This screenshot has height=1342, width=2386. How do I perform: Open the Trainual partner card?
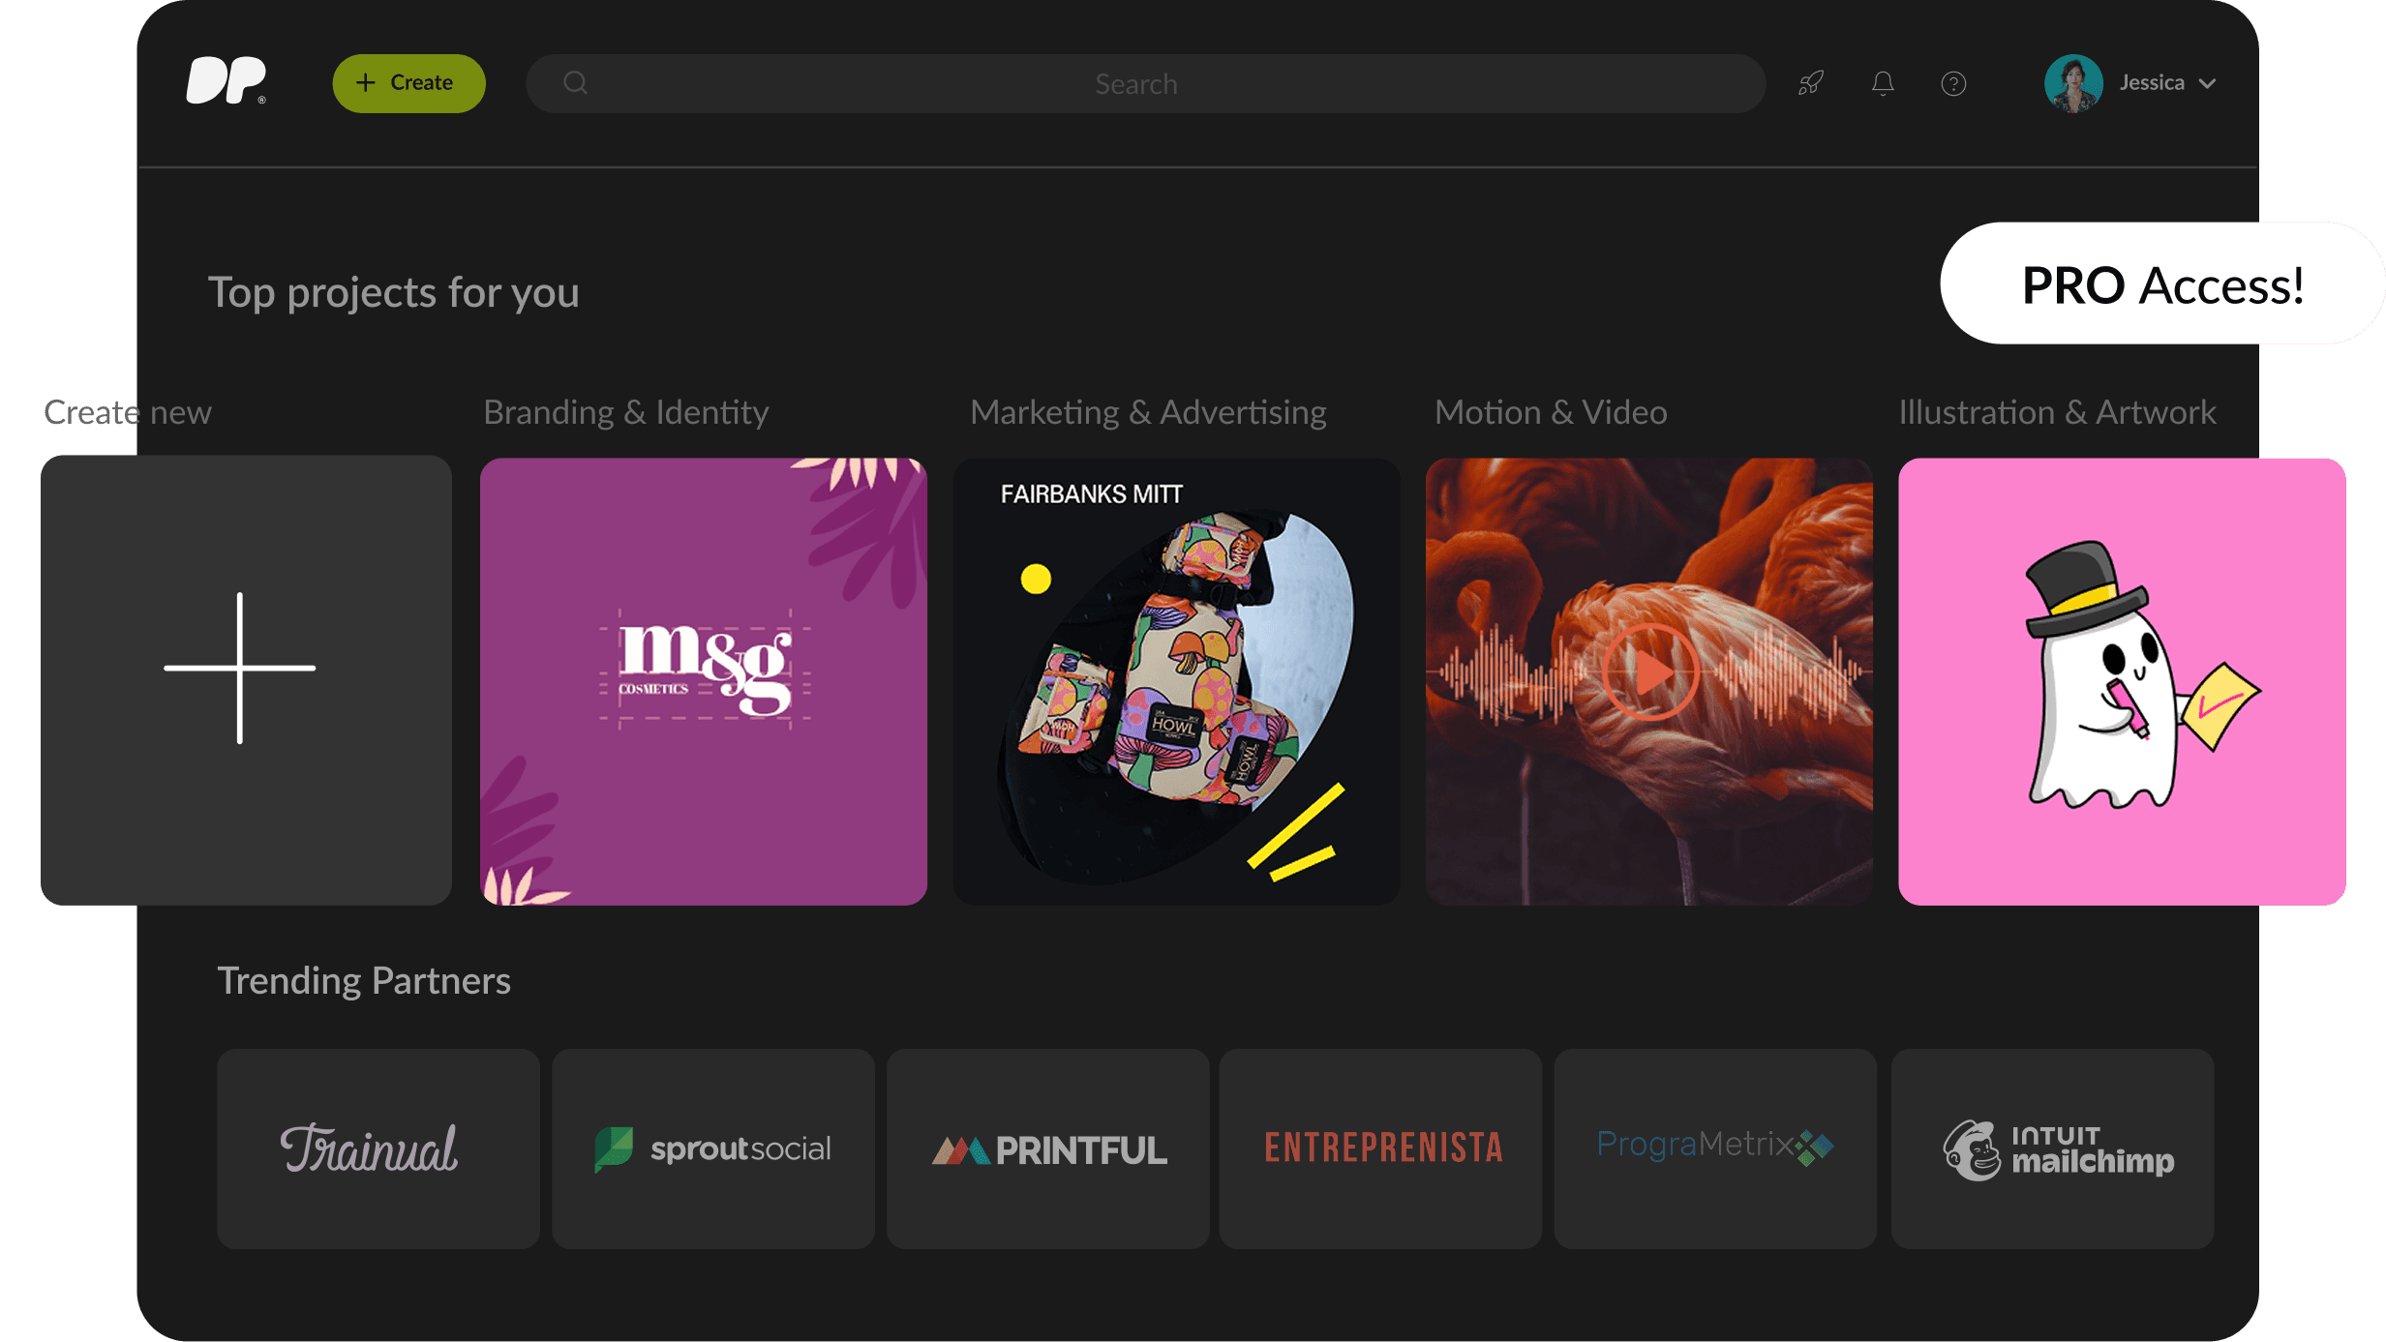click(x=378, y=1148)
